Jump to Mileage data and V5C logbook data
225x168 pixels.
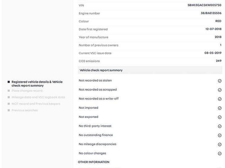tap(38, 97)
